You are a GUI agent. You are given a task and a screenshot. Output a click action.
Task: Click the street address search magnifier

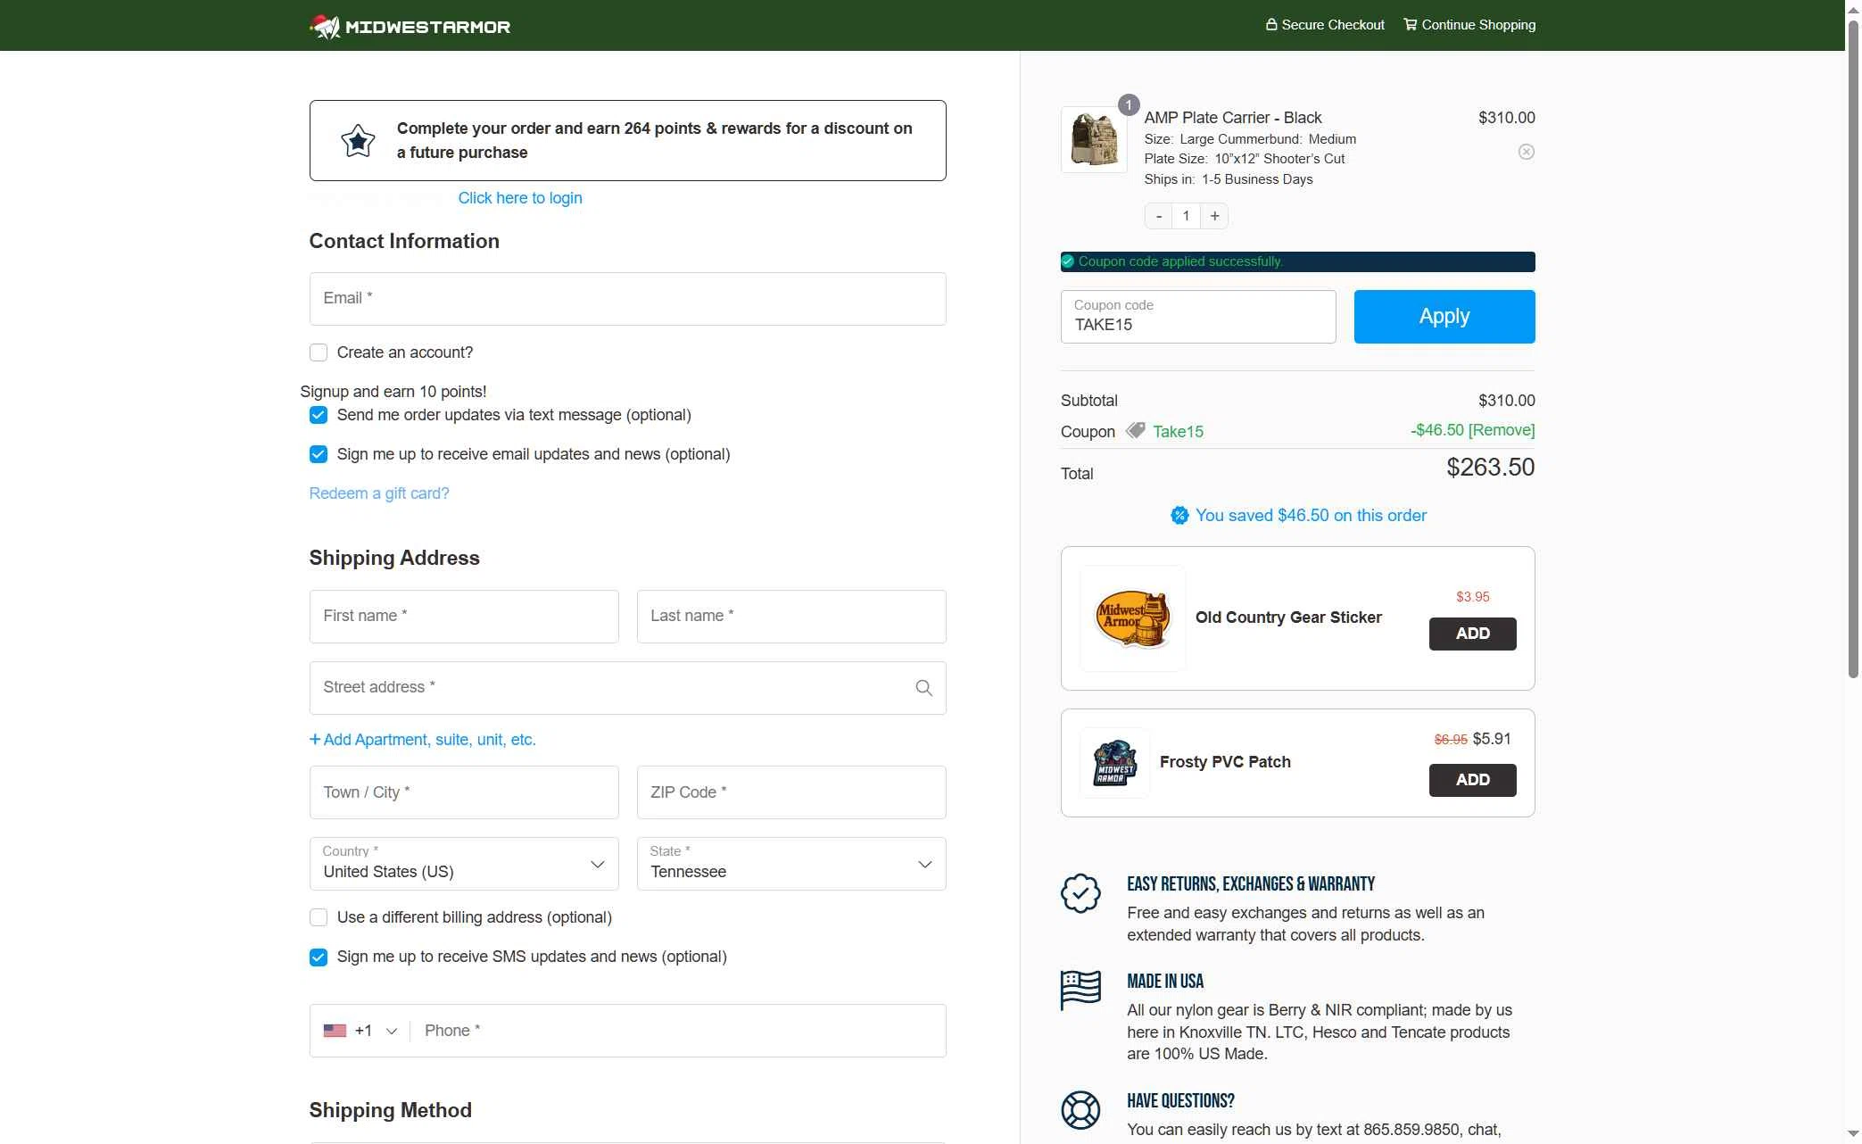pyautogui.click(x=923, y=688)
